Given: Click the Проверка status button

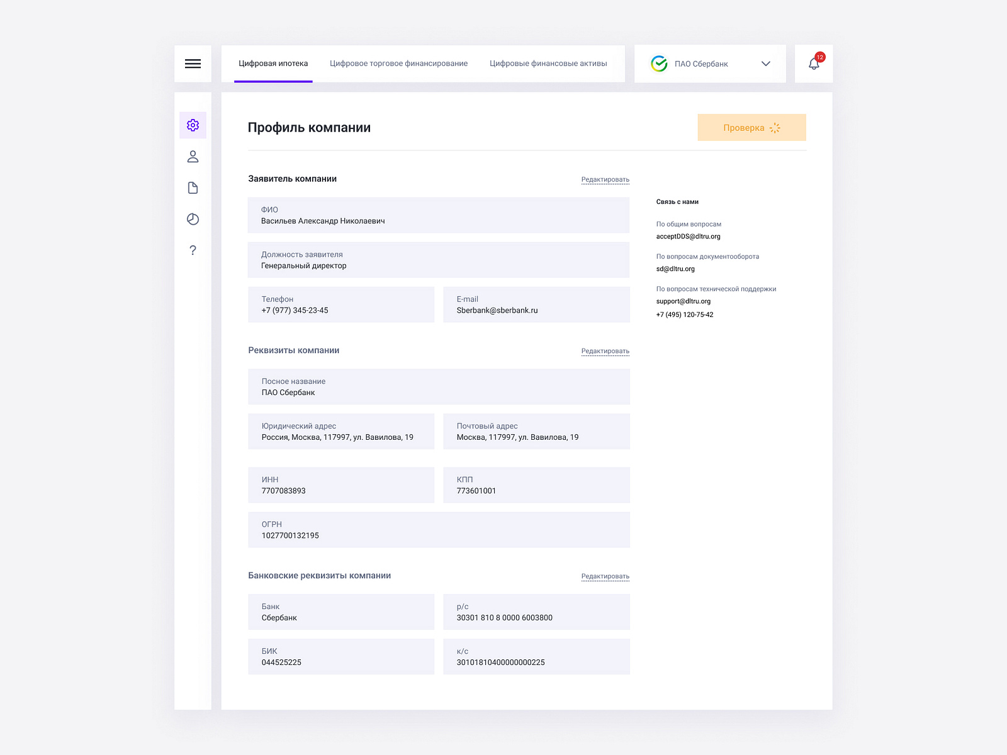Looking at the screenshot, I should point(751,127).
